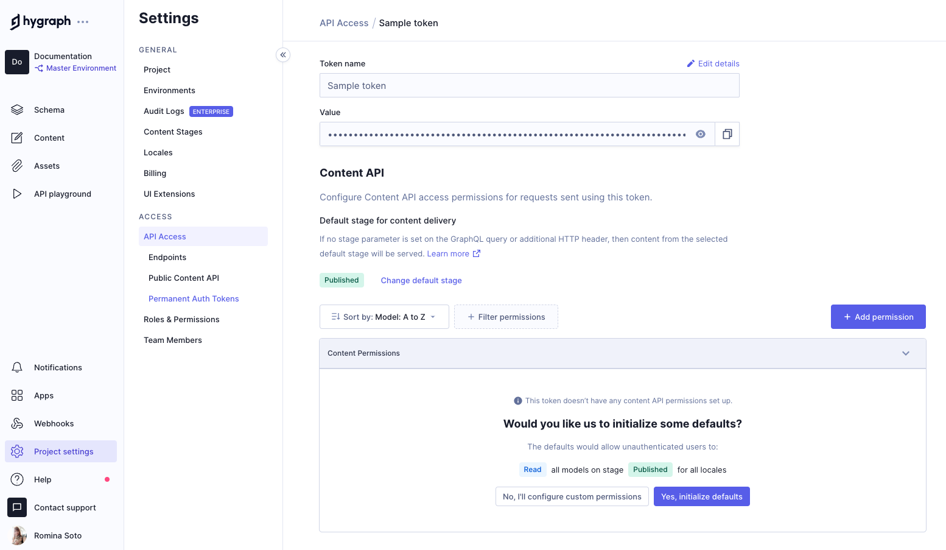
Task: Go to Roles & Permissions settings
Action: (x=181, y=319)
